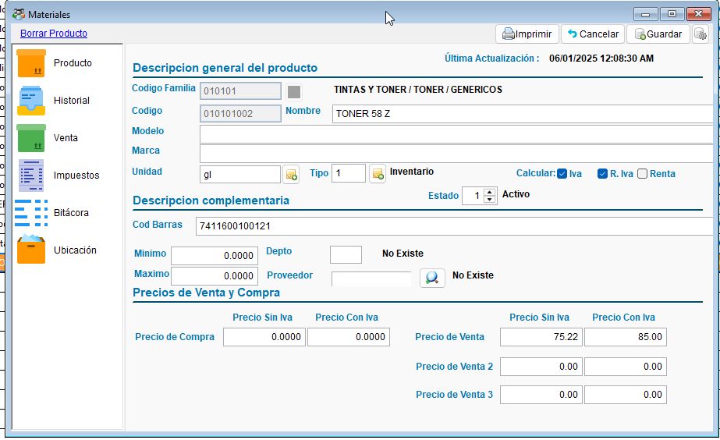This screenshot has height=440, width=720.
Task: Click the Proveedor input field
Action: (371, 279)
